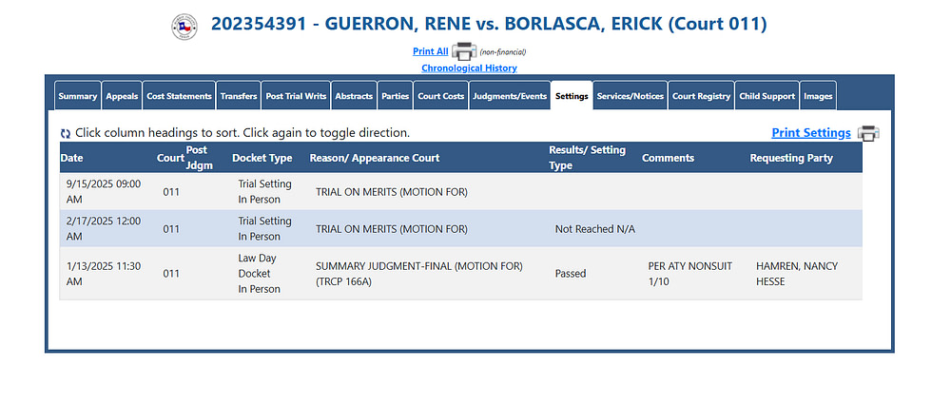This screenshot has height=404, width=951.
Task: Click the Print Settings printer icon
Action: point(868,133)
